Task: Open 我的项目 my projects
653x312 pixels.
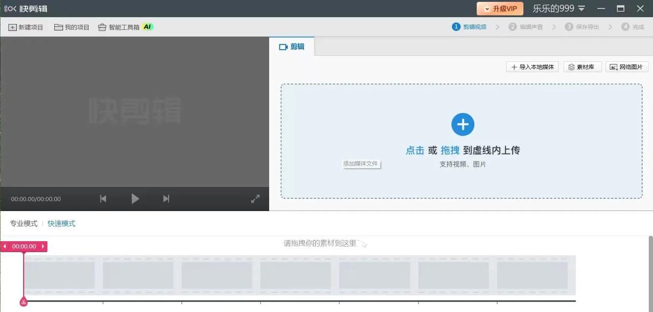Action: click(72, 27)
